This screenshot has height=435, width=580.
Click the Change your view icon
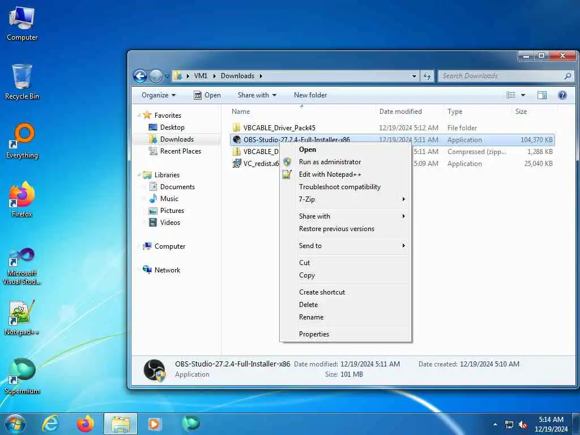511,95
